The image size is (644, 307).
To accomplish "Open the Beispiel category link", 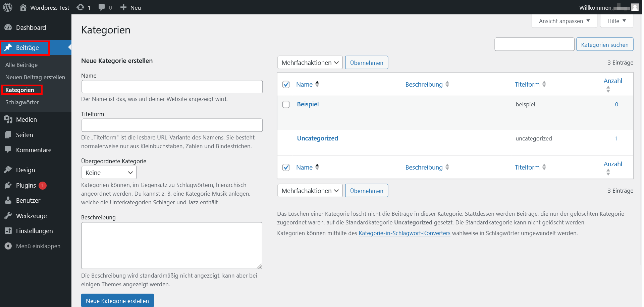I will coord(308,104).
